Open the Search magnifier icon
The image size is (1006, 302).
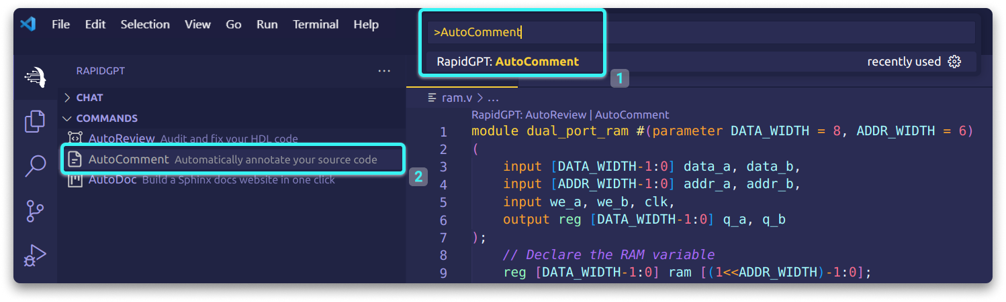tap(35, 165)
